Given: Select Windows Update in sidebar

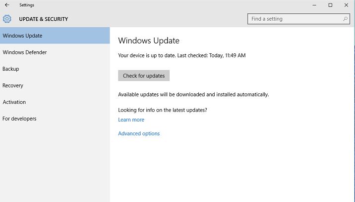Looking at the screenshot, I should (x=55, y=36).
